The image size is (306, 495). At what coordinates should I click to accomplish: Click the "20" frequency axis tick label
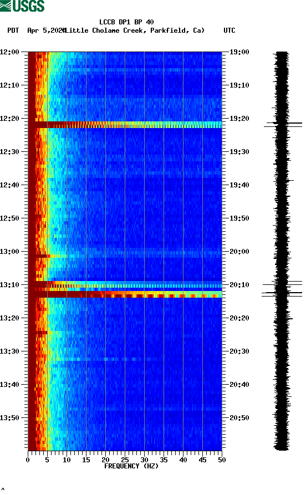[105, 460]
